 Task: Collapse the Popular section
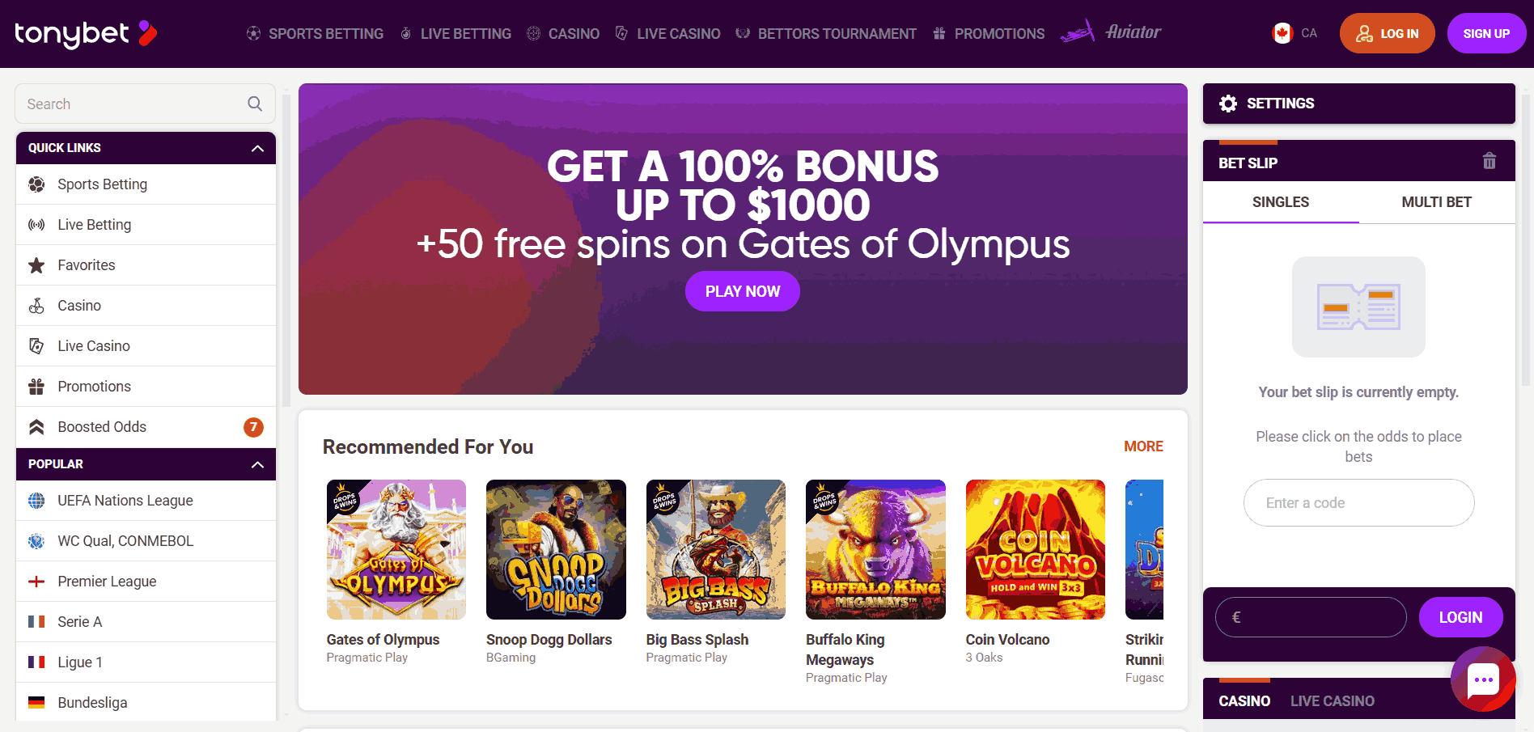click(x=257, y=463)
